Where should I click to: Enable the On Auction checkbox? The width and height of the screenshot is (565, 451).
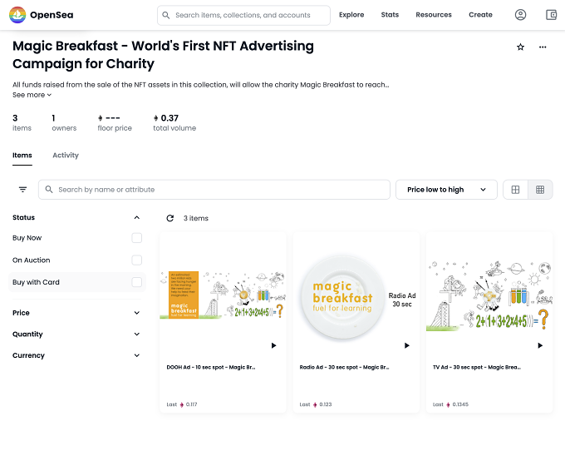136,260
